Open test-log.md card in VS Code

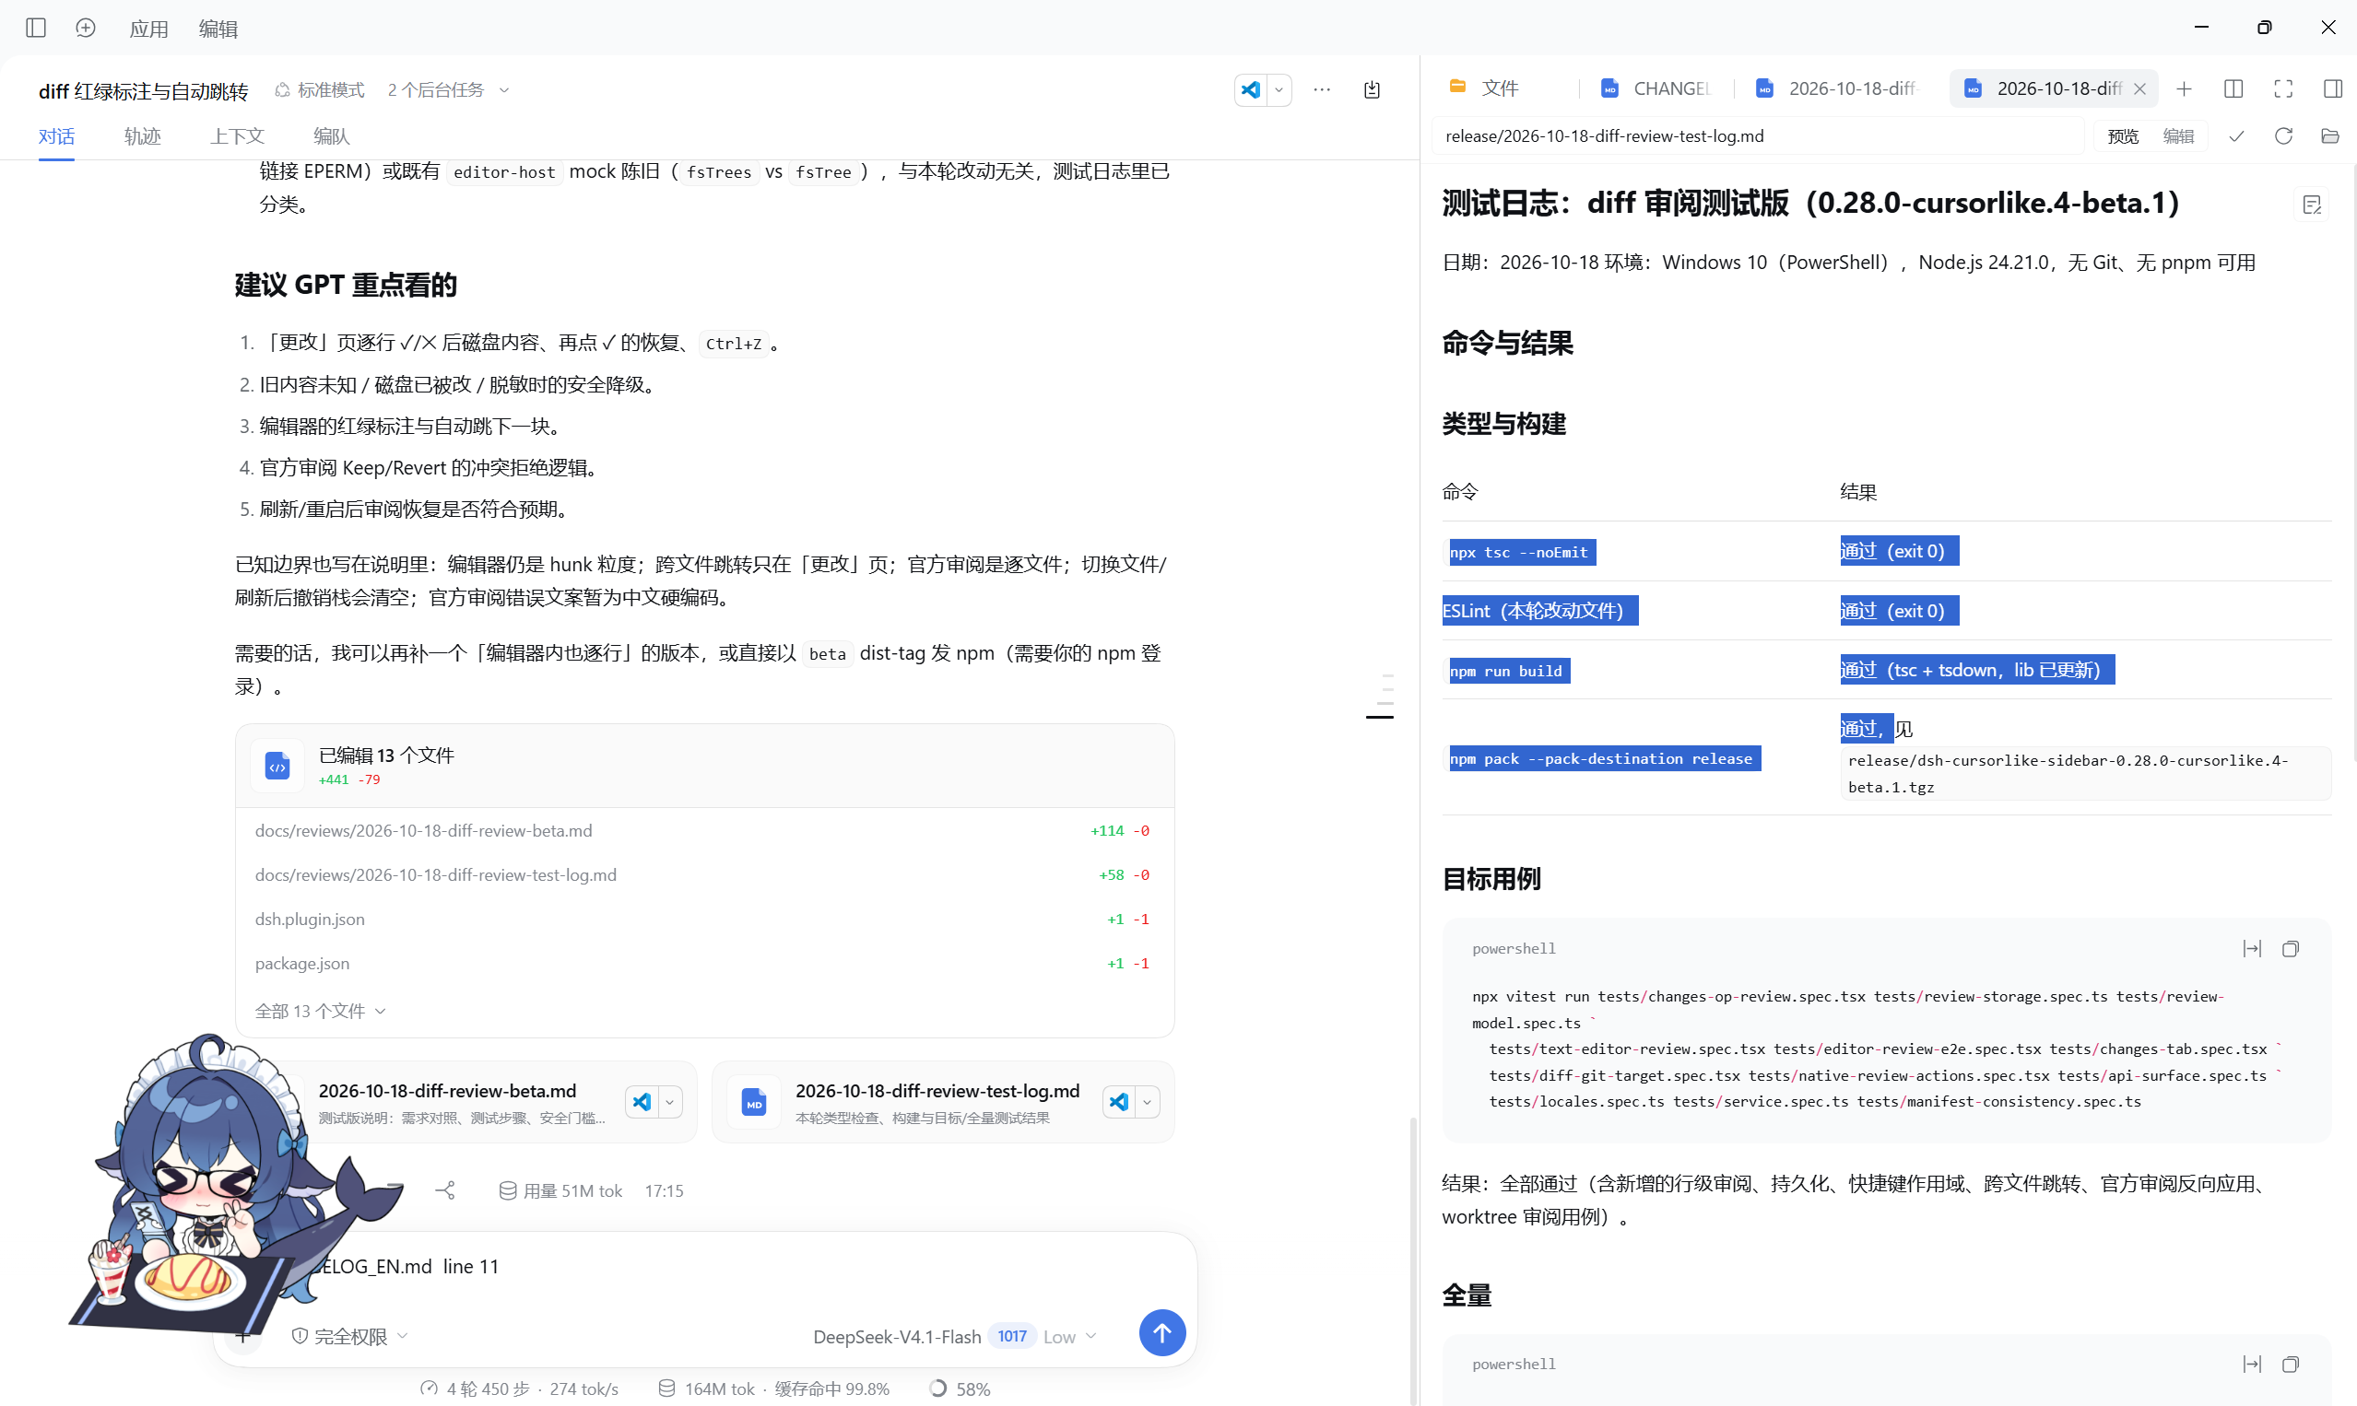click(1119, 1102)
